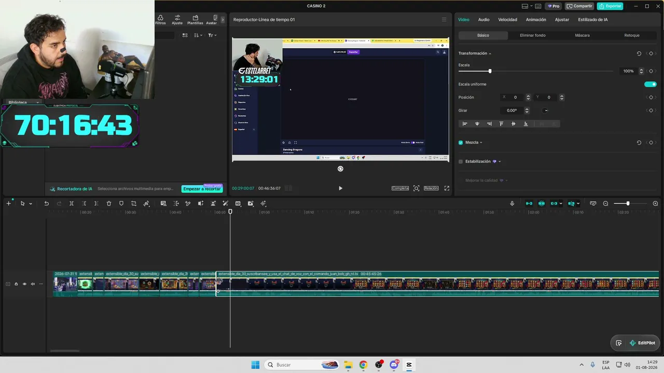Image resolution: width=664 pixels, height=373 pixels.
Task: Select the Máscara sub-tab
Action: pos(582,35)
